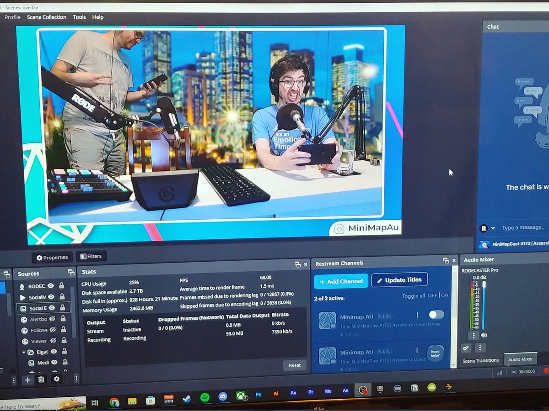Click Add Channel in Restream
This screenshot has width=549, height=411.
pos(341,281)
